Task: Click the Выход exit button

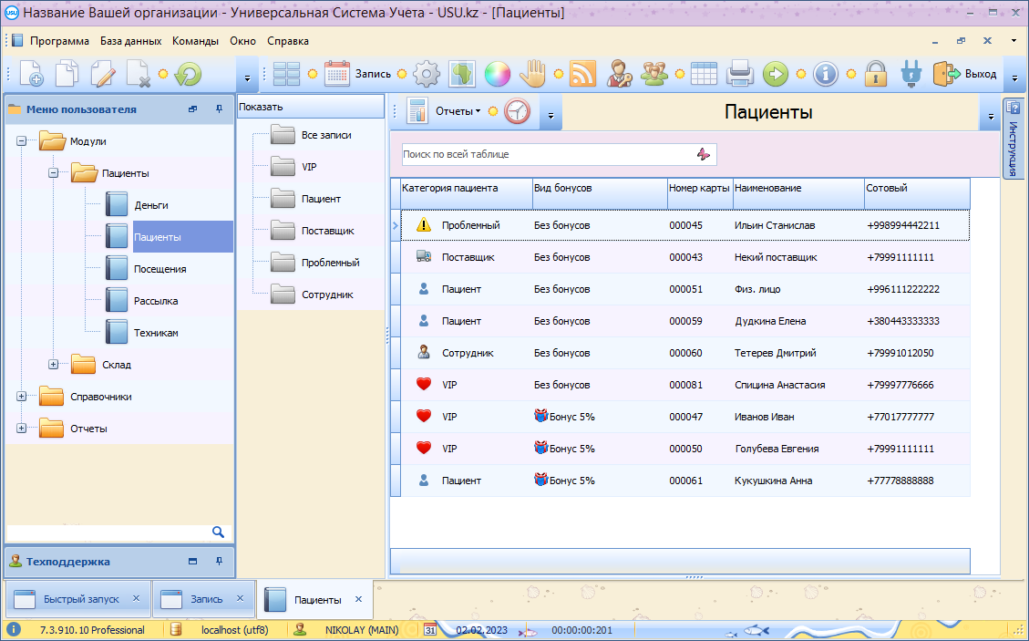Action: click(x=980, y=74)
